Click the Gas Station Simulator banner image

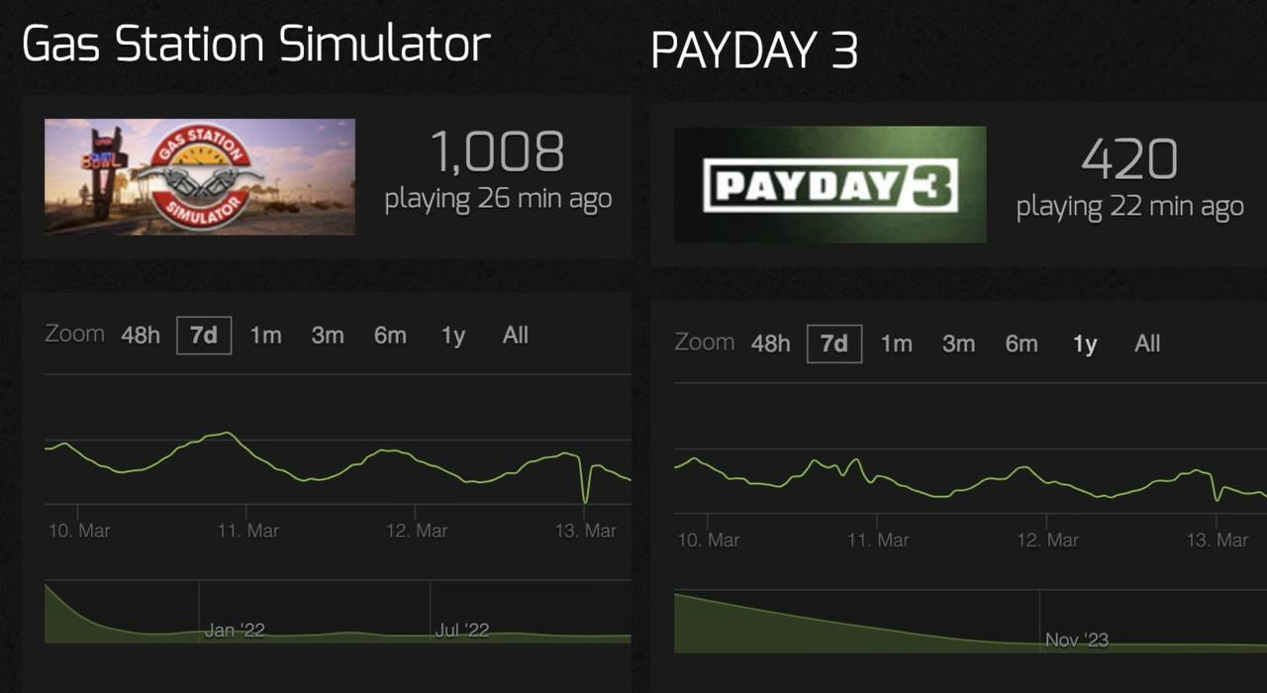point(199,177)
